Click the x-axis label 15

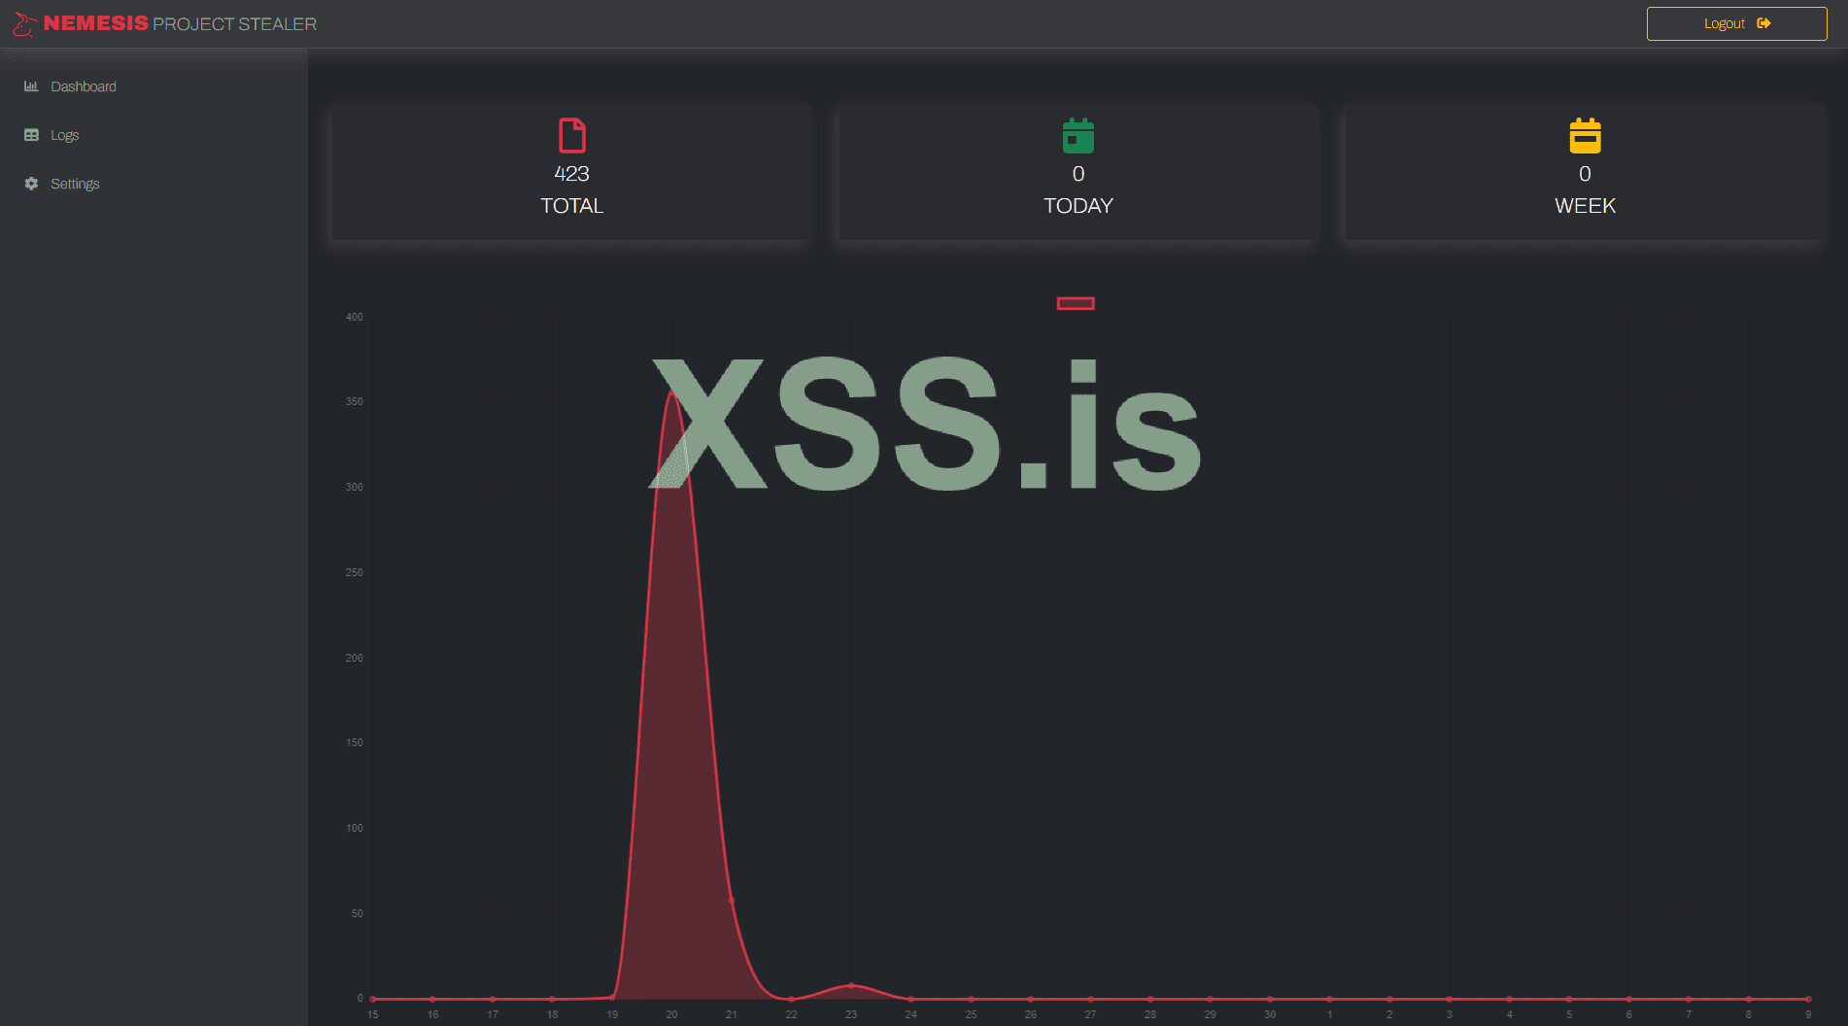373,1014
